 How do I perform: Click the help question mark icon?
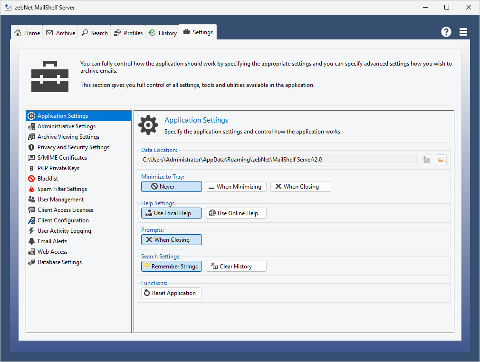click(x=446, y=32)
